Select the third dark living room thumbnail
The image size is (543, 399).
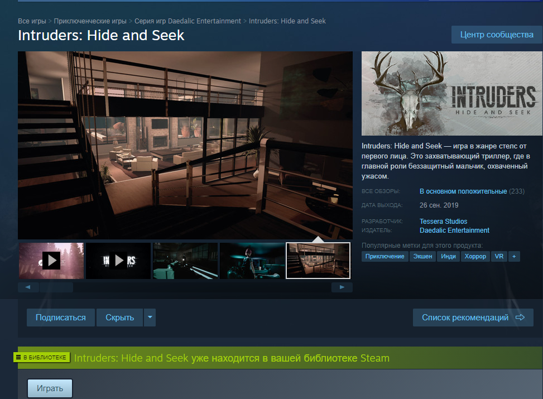click(185, 261)
